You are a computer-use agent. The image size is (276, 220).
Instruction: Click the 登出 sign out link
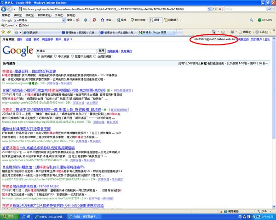pos(267,39)
